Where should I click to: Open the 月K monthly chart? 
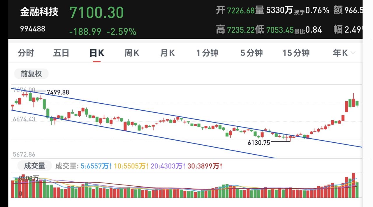[x=167, y=53]
